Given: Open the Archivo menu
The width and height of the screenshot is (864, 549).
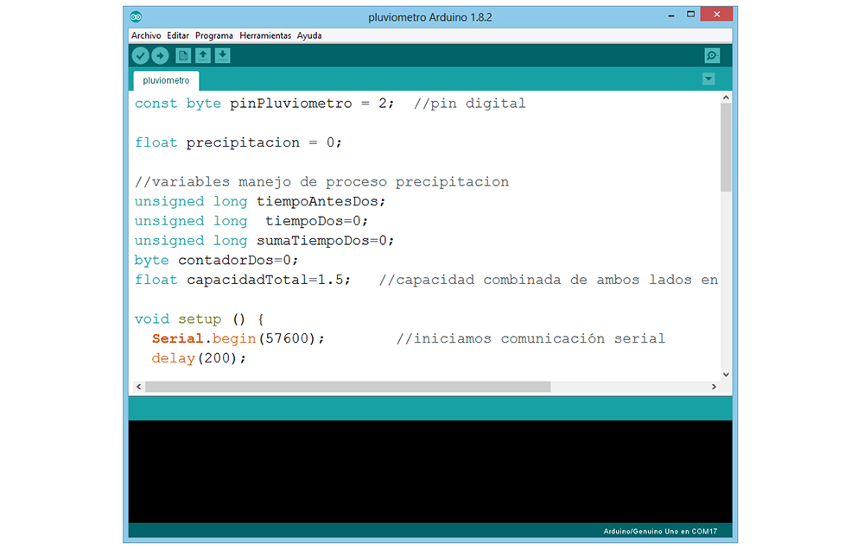Looking at the screenshot, I should pos(146,35).
